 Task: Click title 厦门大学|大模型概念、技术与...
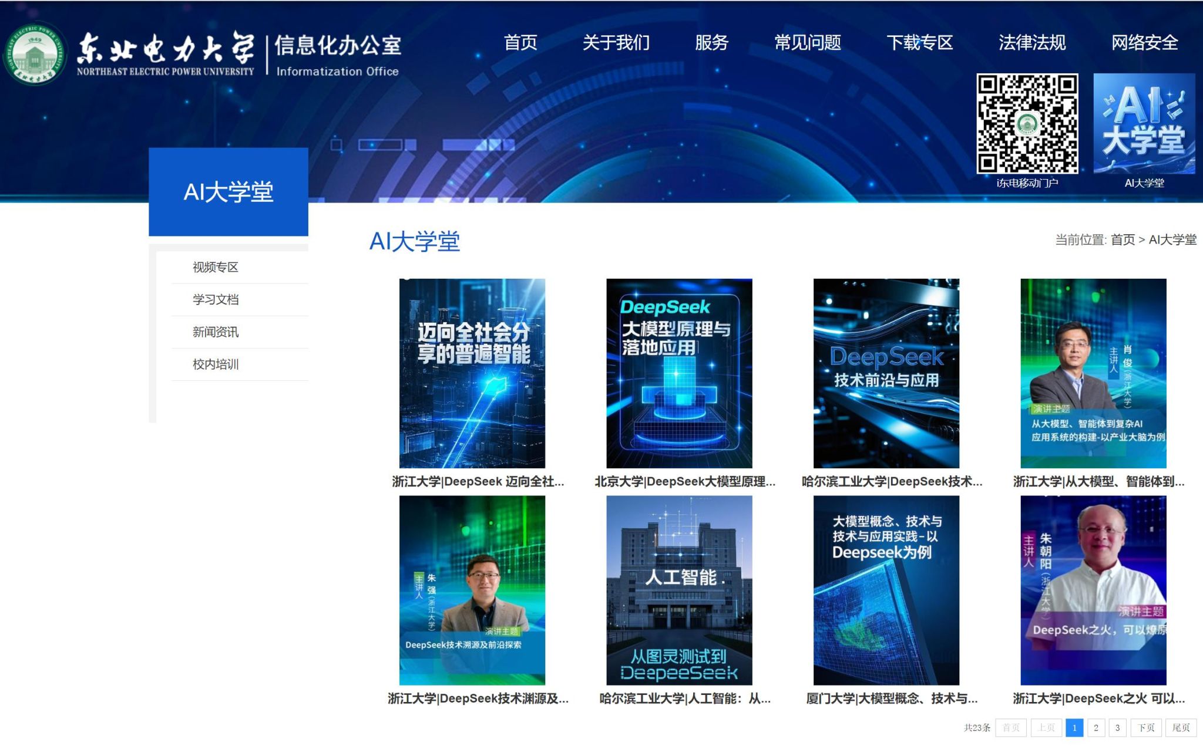[x=892, y=698]
